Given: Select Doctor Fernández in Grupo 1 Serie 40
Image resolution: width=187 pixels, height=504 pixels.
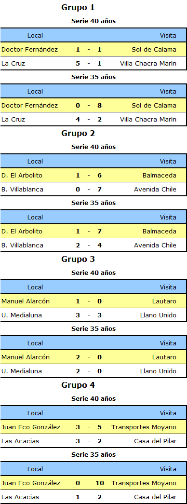Looking at the screenshot, I should point(29,50).
